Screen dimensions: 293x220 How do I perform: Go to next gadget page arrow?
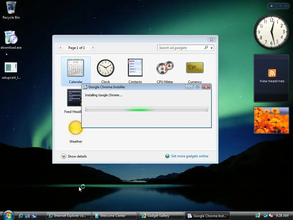pos(93,48)
